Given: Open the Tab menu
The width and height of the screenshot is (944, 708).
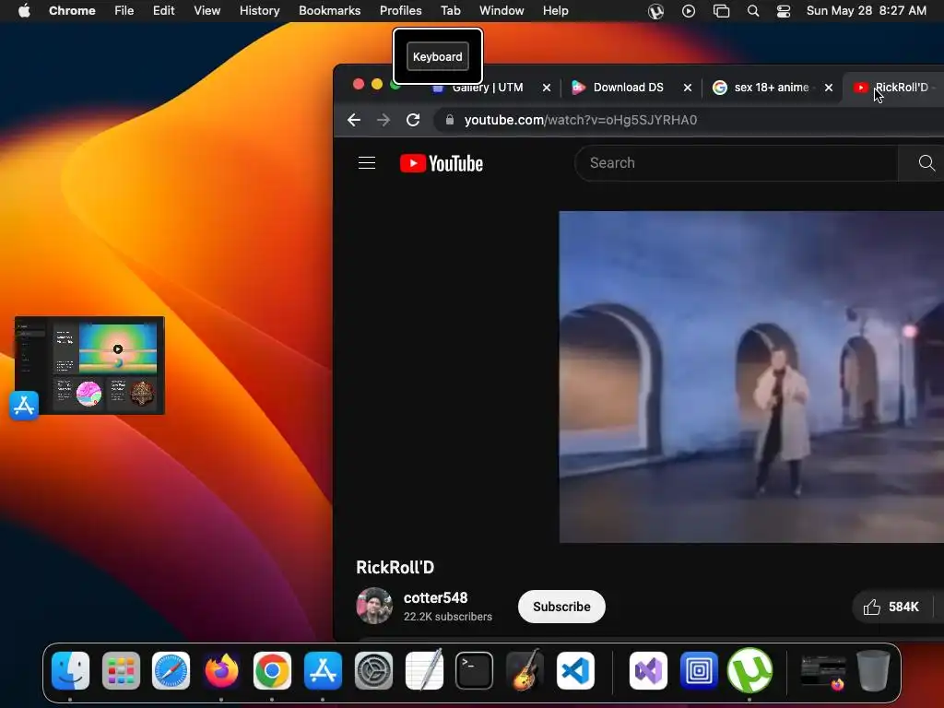Looking at the screenshot, I should (450, 11).
